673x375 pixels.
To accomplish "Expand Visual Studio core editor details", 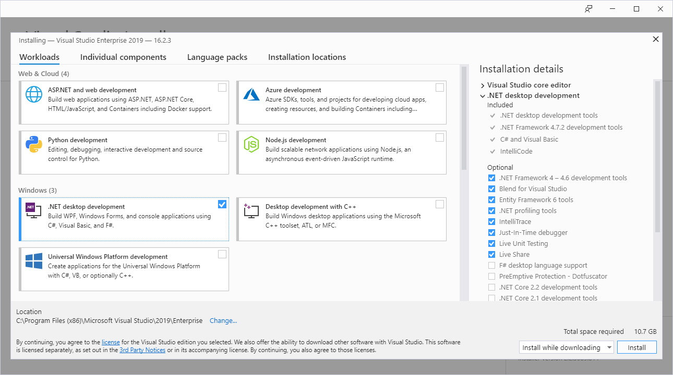I will tap(483, 85).
